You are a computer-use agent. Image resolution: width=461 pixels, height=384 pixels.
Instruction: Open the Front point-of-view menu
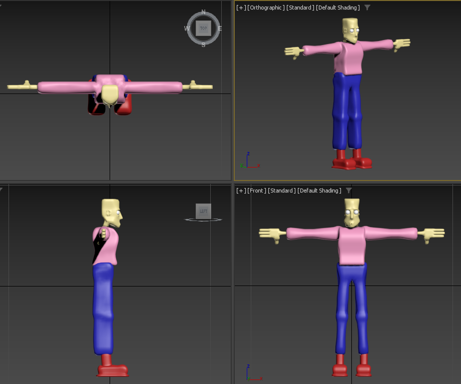pyautogui.click(x=257, y=190)
